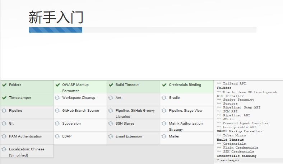Click the pending icon beside Git
Image resolution: width=283 pixels, height=164 pixels.
4,124
